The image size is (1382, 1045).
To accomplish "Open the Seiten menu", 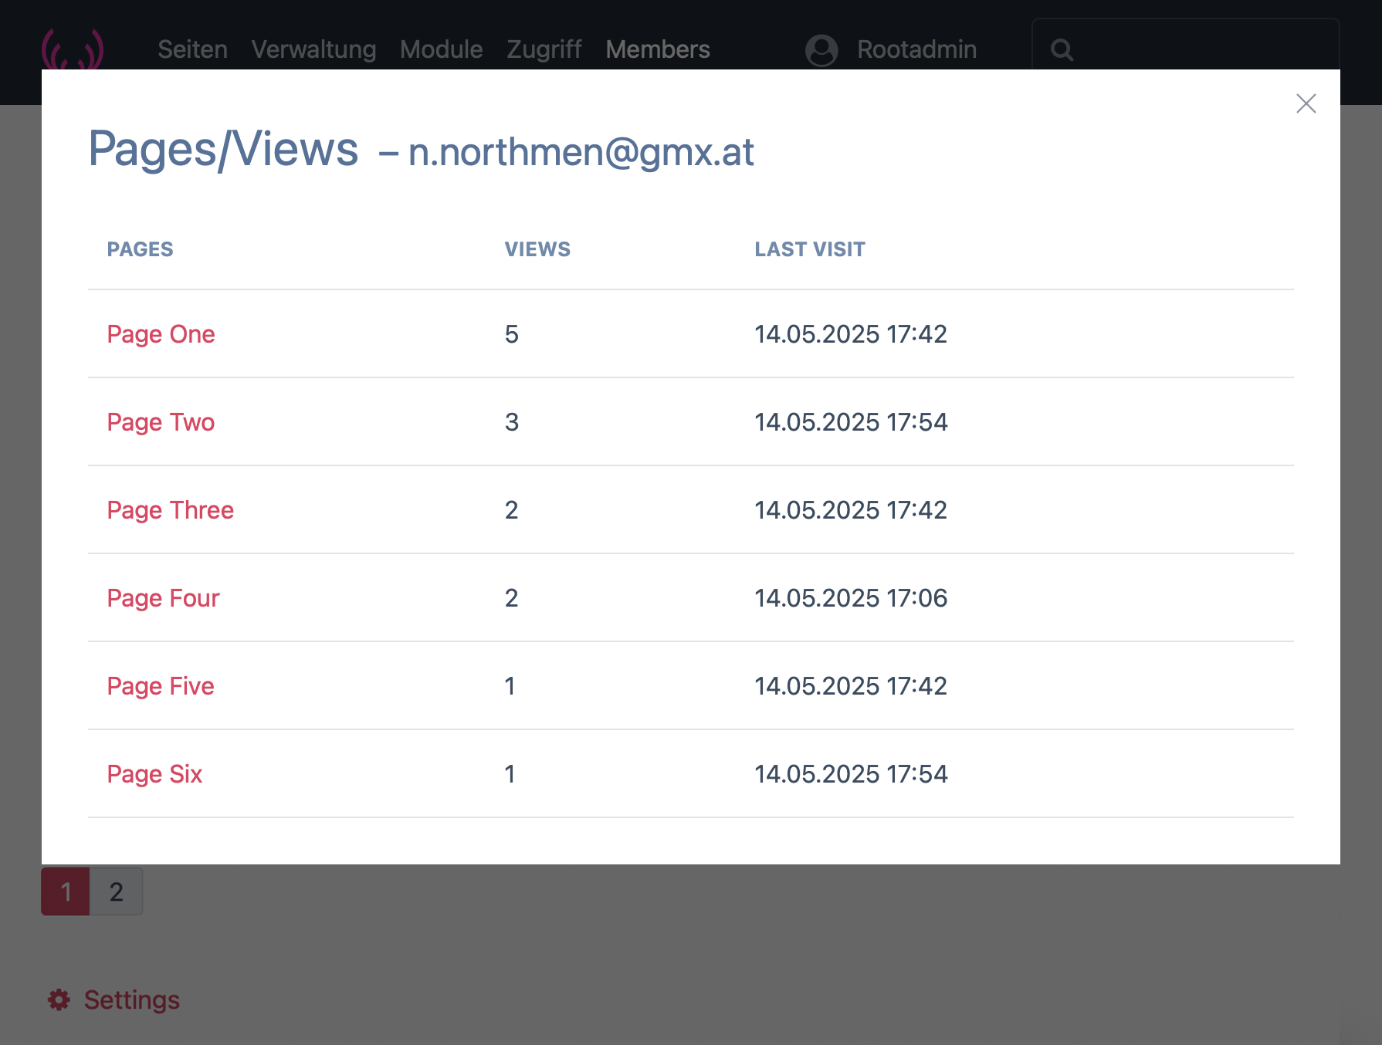I will click(192, 49).
